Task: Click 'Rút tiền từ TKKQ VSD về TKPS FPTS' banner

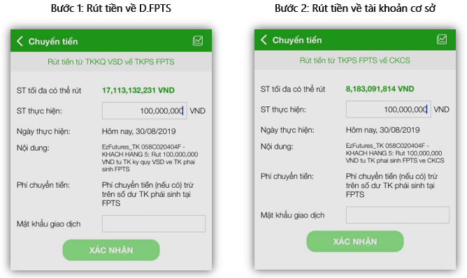Action: [111, 61]
